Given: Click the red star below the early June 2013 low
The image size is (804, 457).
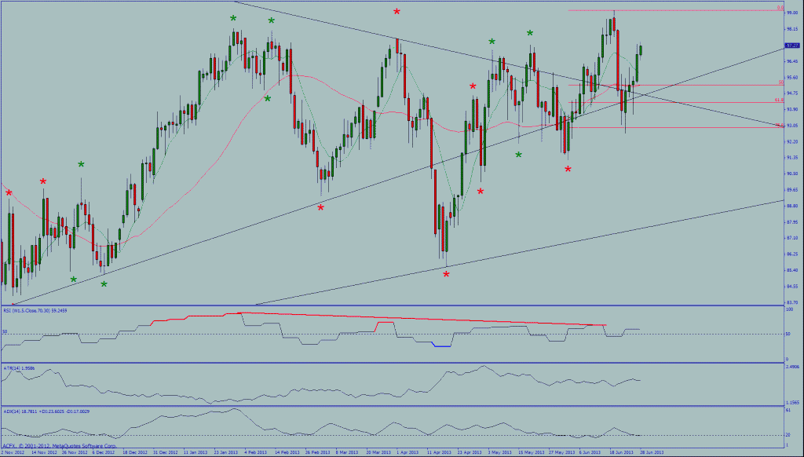Looking at the screenshot, I should pos(568,169).
